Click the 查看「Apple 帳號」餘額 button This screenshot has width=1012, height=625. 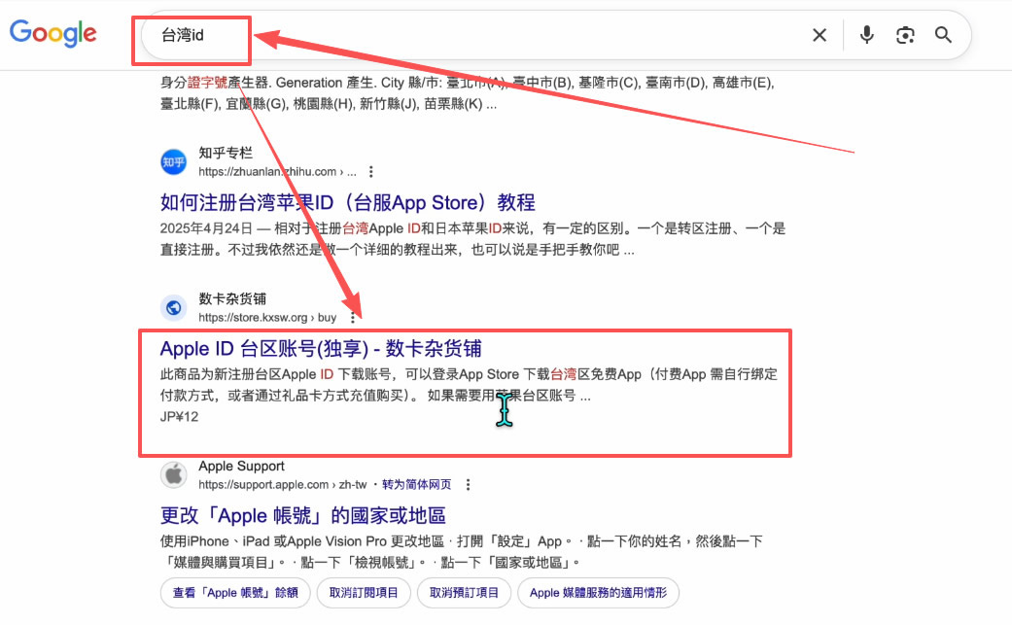(x=234, y=592)
